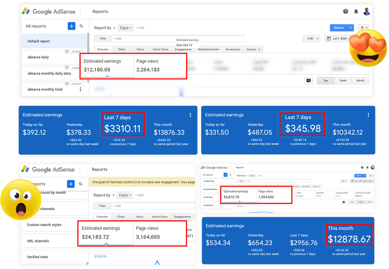Open three-dot menu for akbavra monthly total

[x=80, y=89]
